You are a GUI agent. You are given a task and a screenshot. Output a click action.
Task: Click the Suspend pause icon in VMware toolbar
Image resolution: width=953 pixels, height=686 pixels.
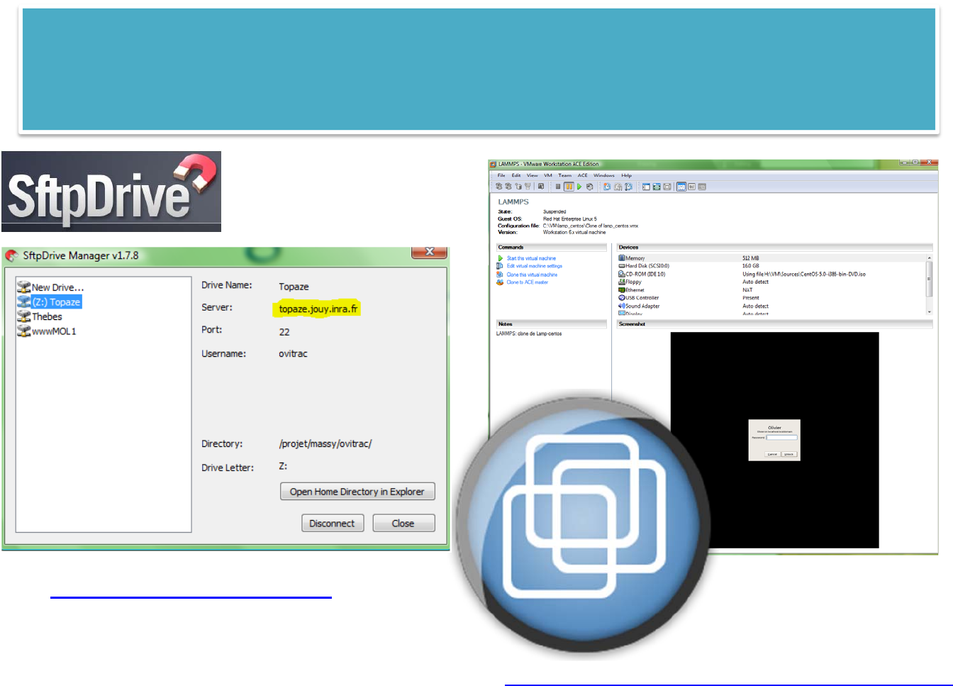pyautogui.click(x=569, y=187)
